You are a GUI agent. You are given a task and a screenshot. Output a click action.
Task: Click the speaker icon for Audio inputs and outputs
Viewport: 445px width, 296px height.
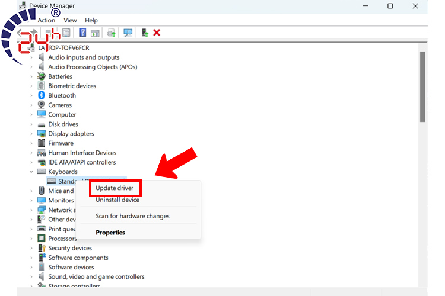click(42, 57)
